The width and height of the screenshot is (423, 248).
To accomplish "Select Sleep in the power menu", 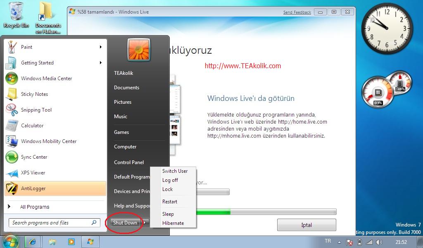I will coord(168,214).
